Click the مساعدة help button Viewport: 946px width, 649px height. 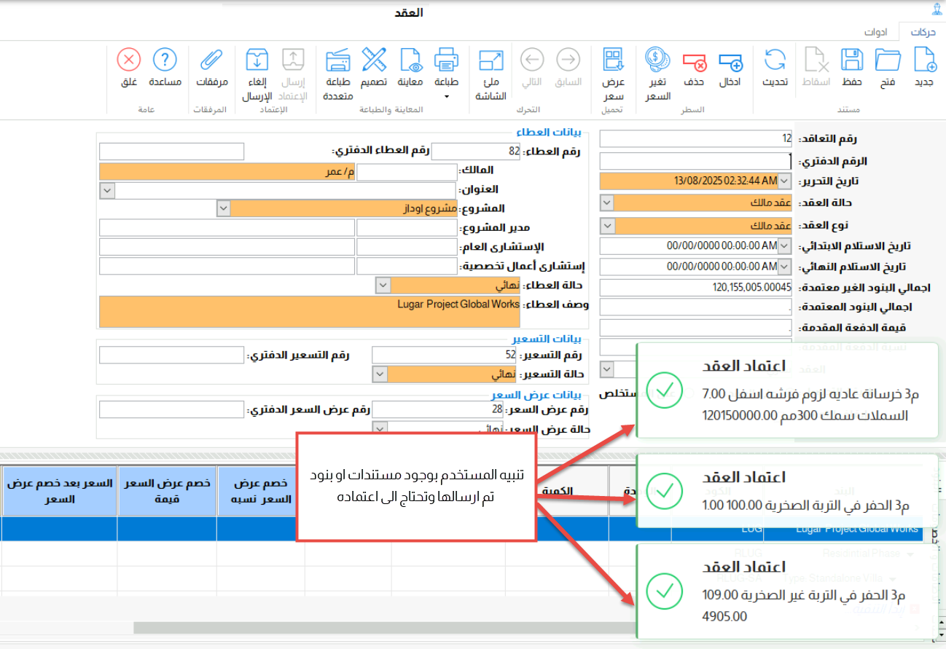[x=165, y=59]
